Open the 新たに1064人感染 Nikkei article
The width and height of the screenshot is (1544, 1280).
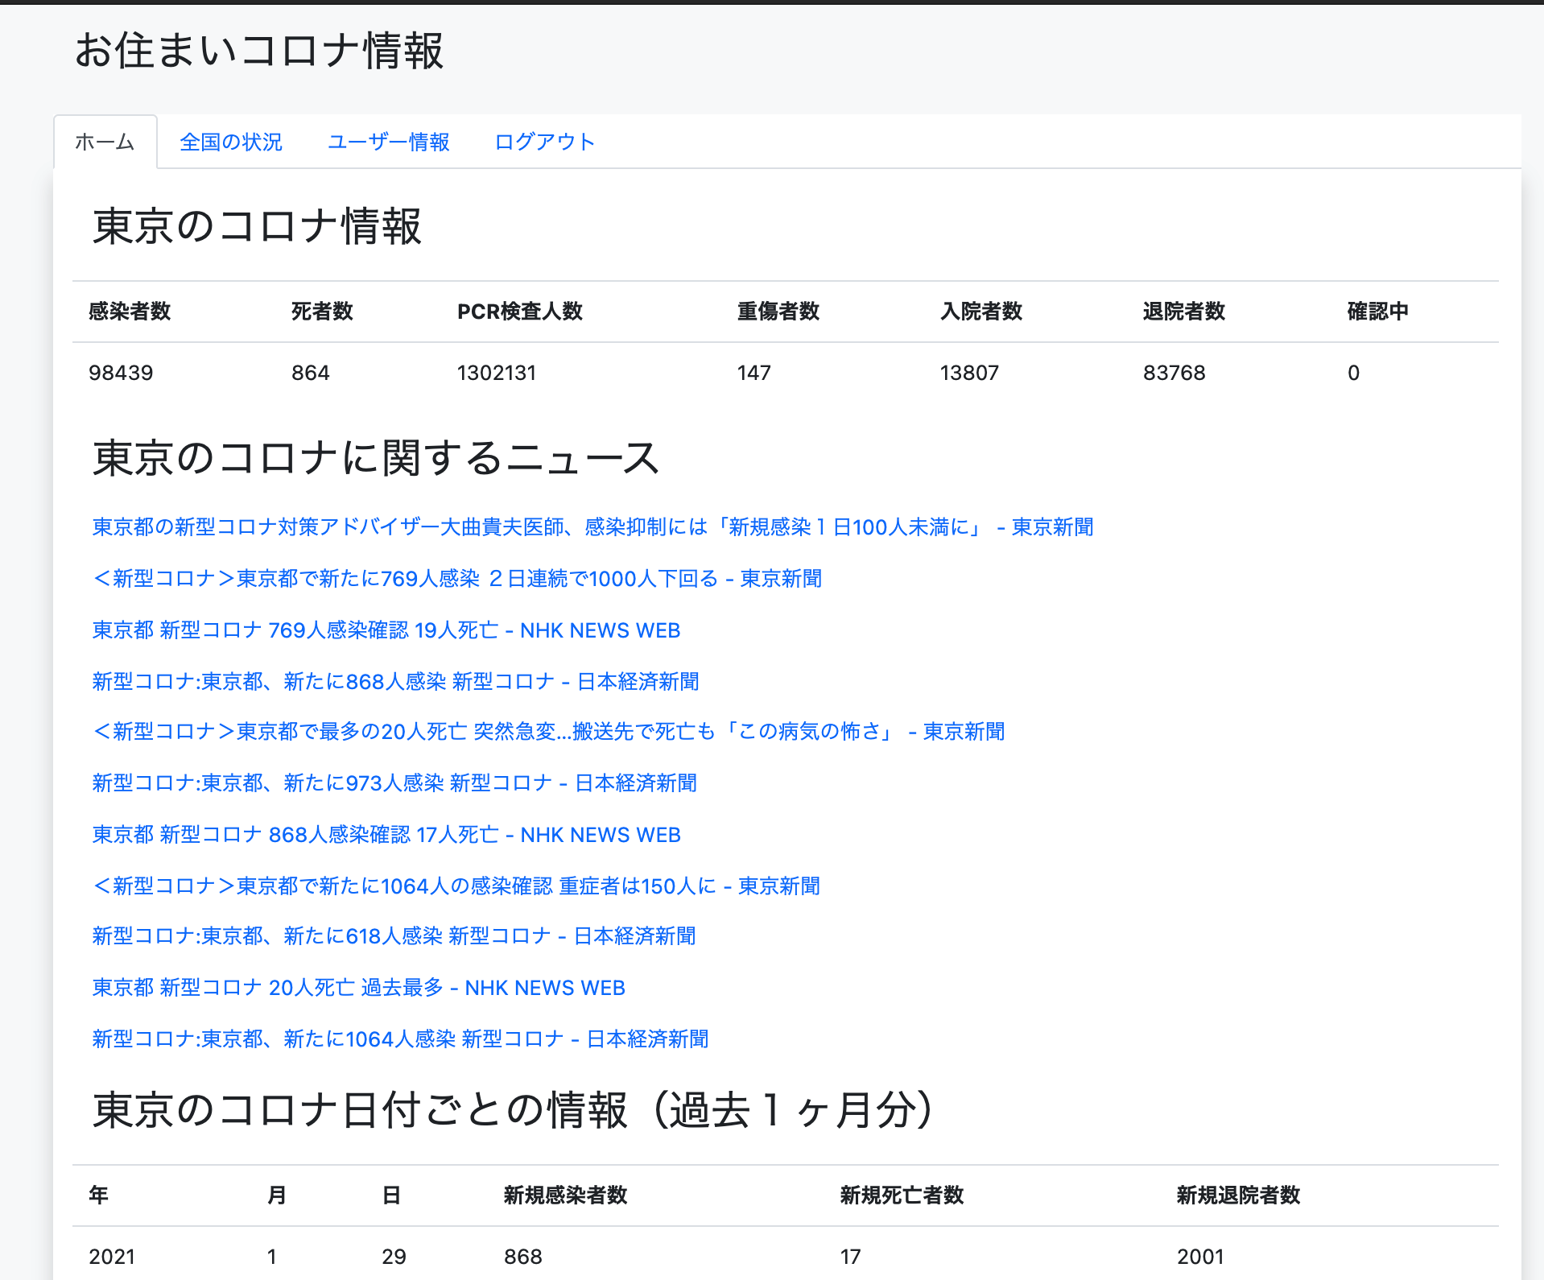point(400,1039)
